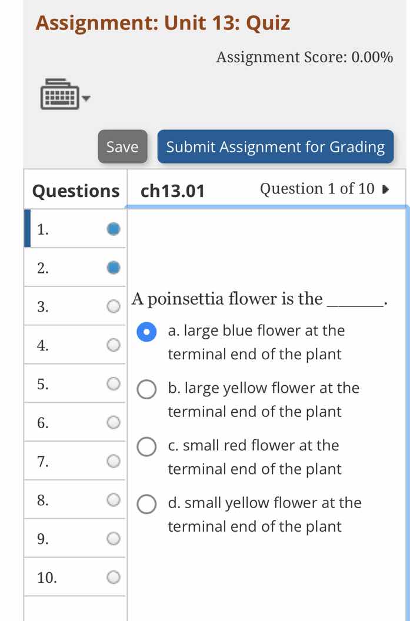The height and width of the screenshot is (621, 410).
Task: Advance using the next-question arrow
Action: click(x=385, y=188)
